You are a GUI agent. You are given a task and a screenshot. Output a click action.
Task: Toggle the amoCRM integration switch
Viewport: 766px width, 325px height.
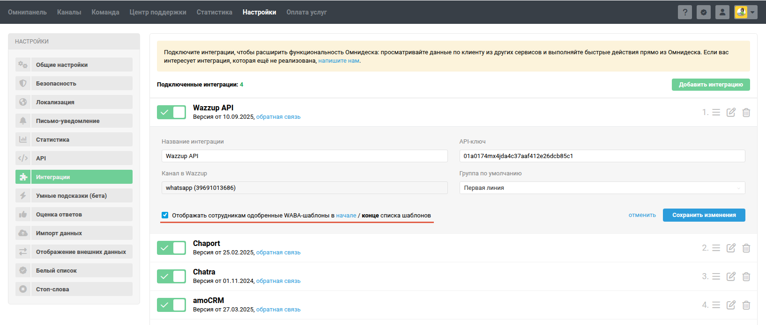tap(171, 305)
